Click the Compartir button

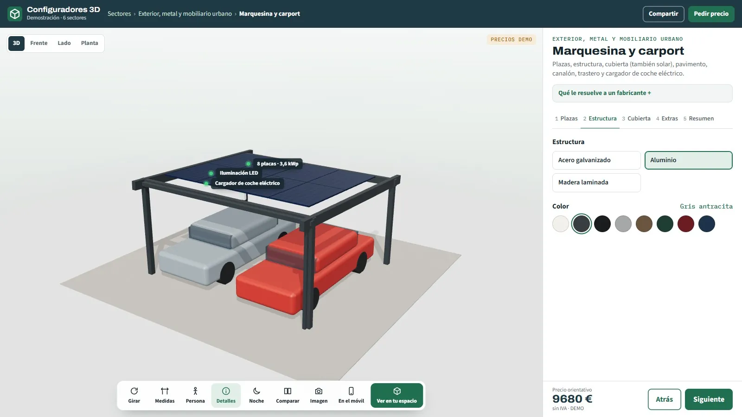click(x=663, y=14)
